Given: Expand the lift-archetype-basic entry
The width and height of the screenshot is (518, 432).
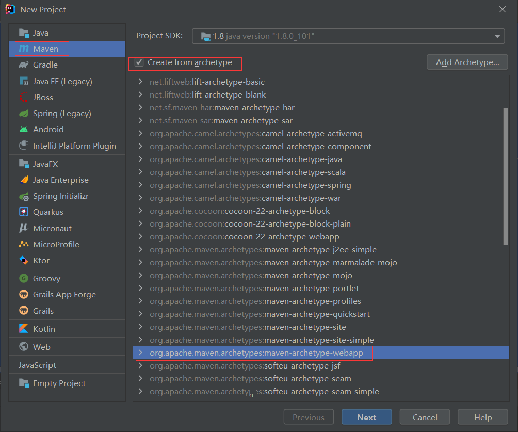Looking at the screenshot, I should [140, 82].
